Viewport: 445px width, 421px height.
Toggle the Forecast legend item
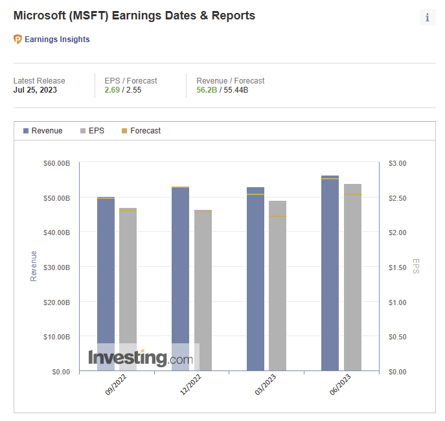tap(141, 131)
